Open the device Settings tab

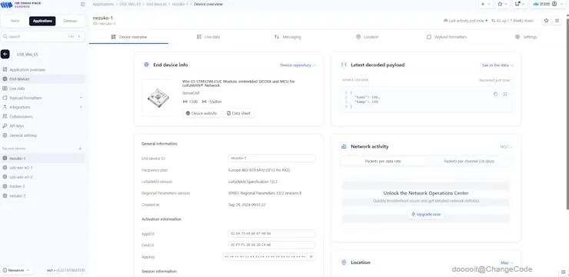(526, 37)
